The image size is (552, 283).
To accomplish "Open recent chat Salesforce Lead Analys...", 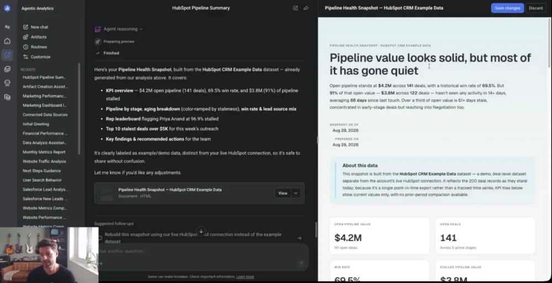I will click(45, 189).
